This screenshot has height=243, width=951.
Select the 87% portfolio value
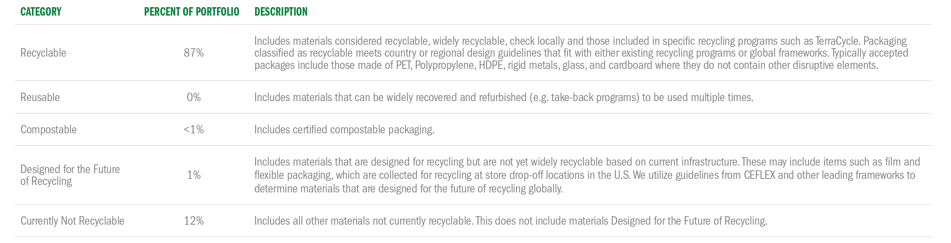[194, 53]
